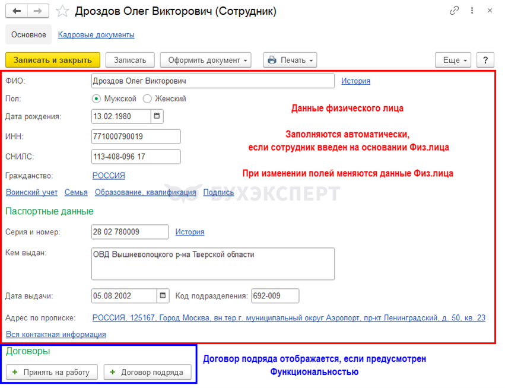Focus the ИНН input field

(x=136, y=136)
